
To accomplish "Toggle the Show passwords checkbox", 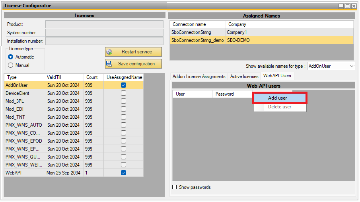I will [x=174, y=187].
